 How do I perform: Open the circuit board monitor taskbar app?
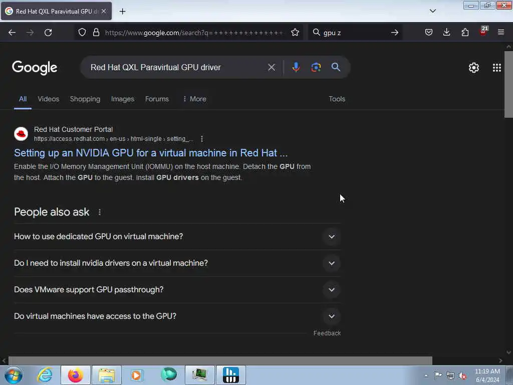pos(199,375)
